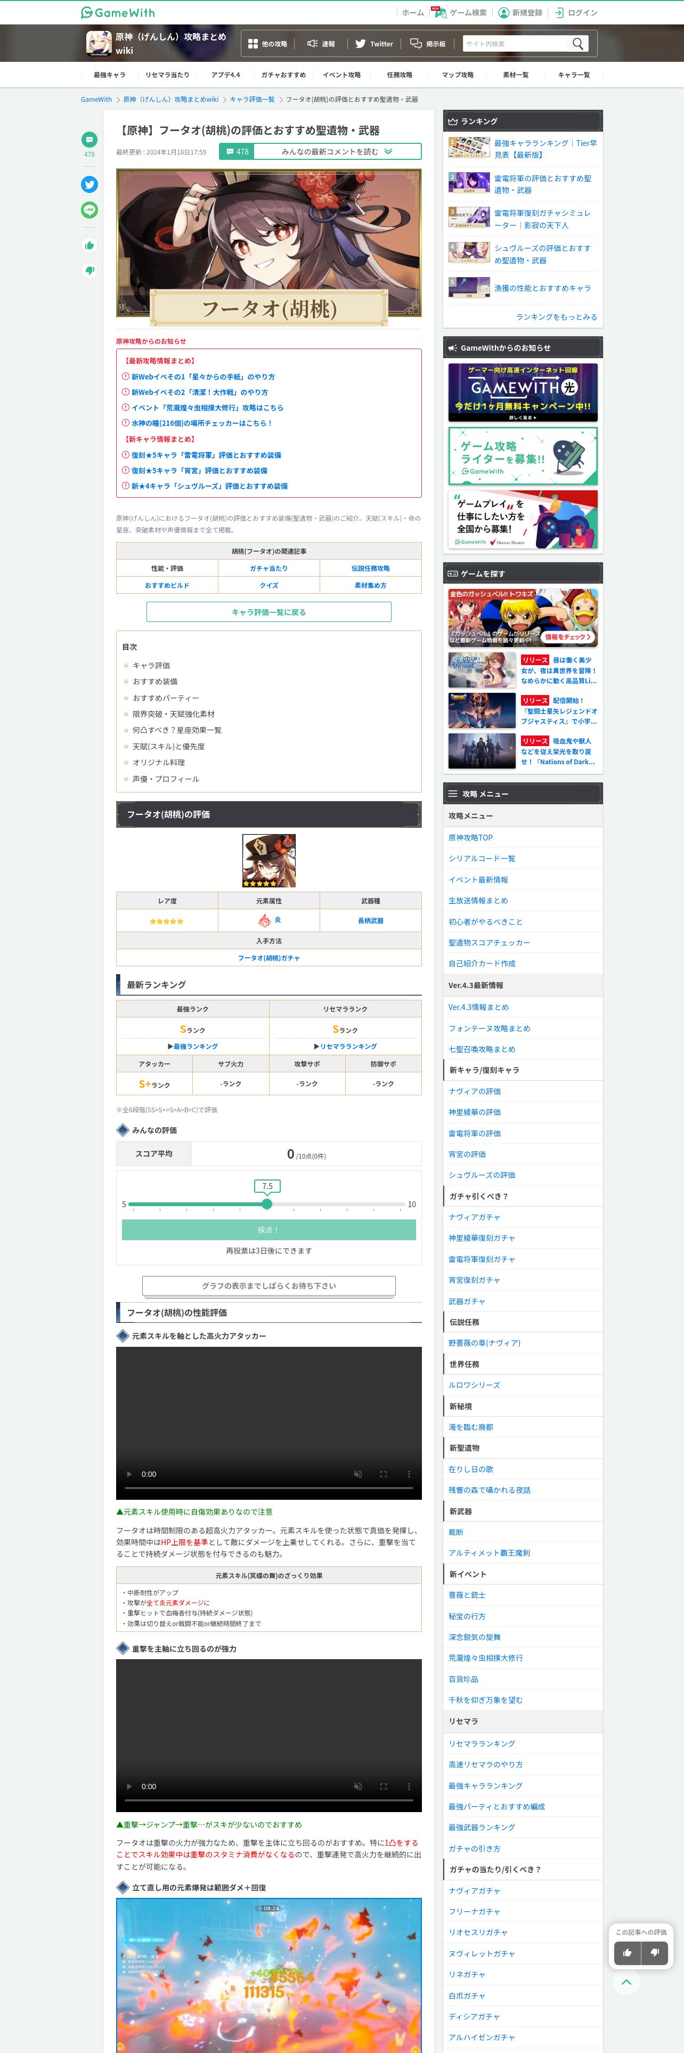Image resolution: width=684 pixels, height=2053 pixels.
Task: Open キャラ一覧 nav tab
Action: coord(573,75)
